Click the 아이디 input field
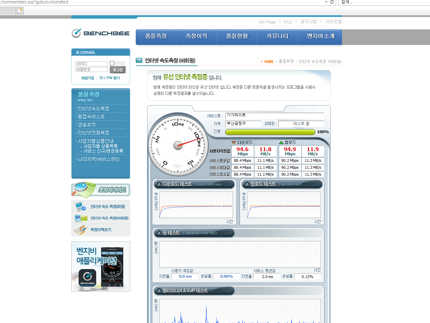Image resolution: width=430 pixels, height=323 pixels. 91,64
